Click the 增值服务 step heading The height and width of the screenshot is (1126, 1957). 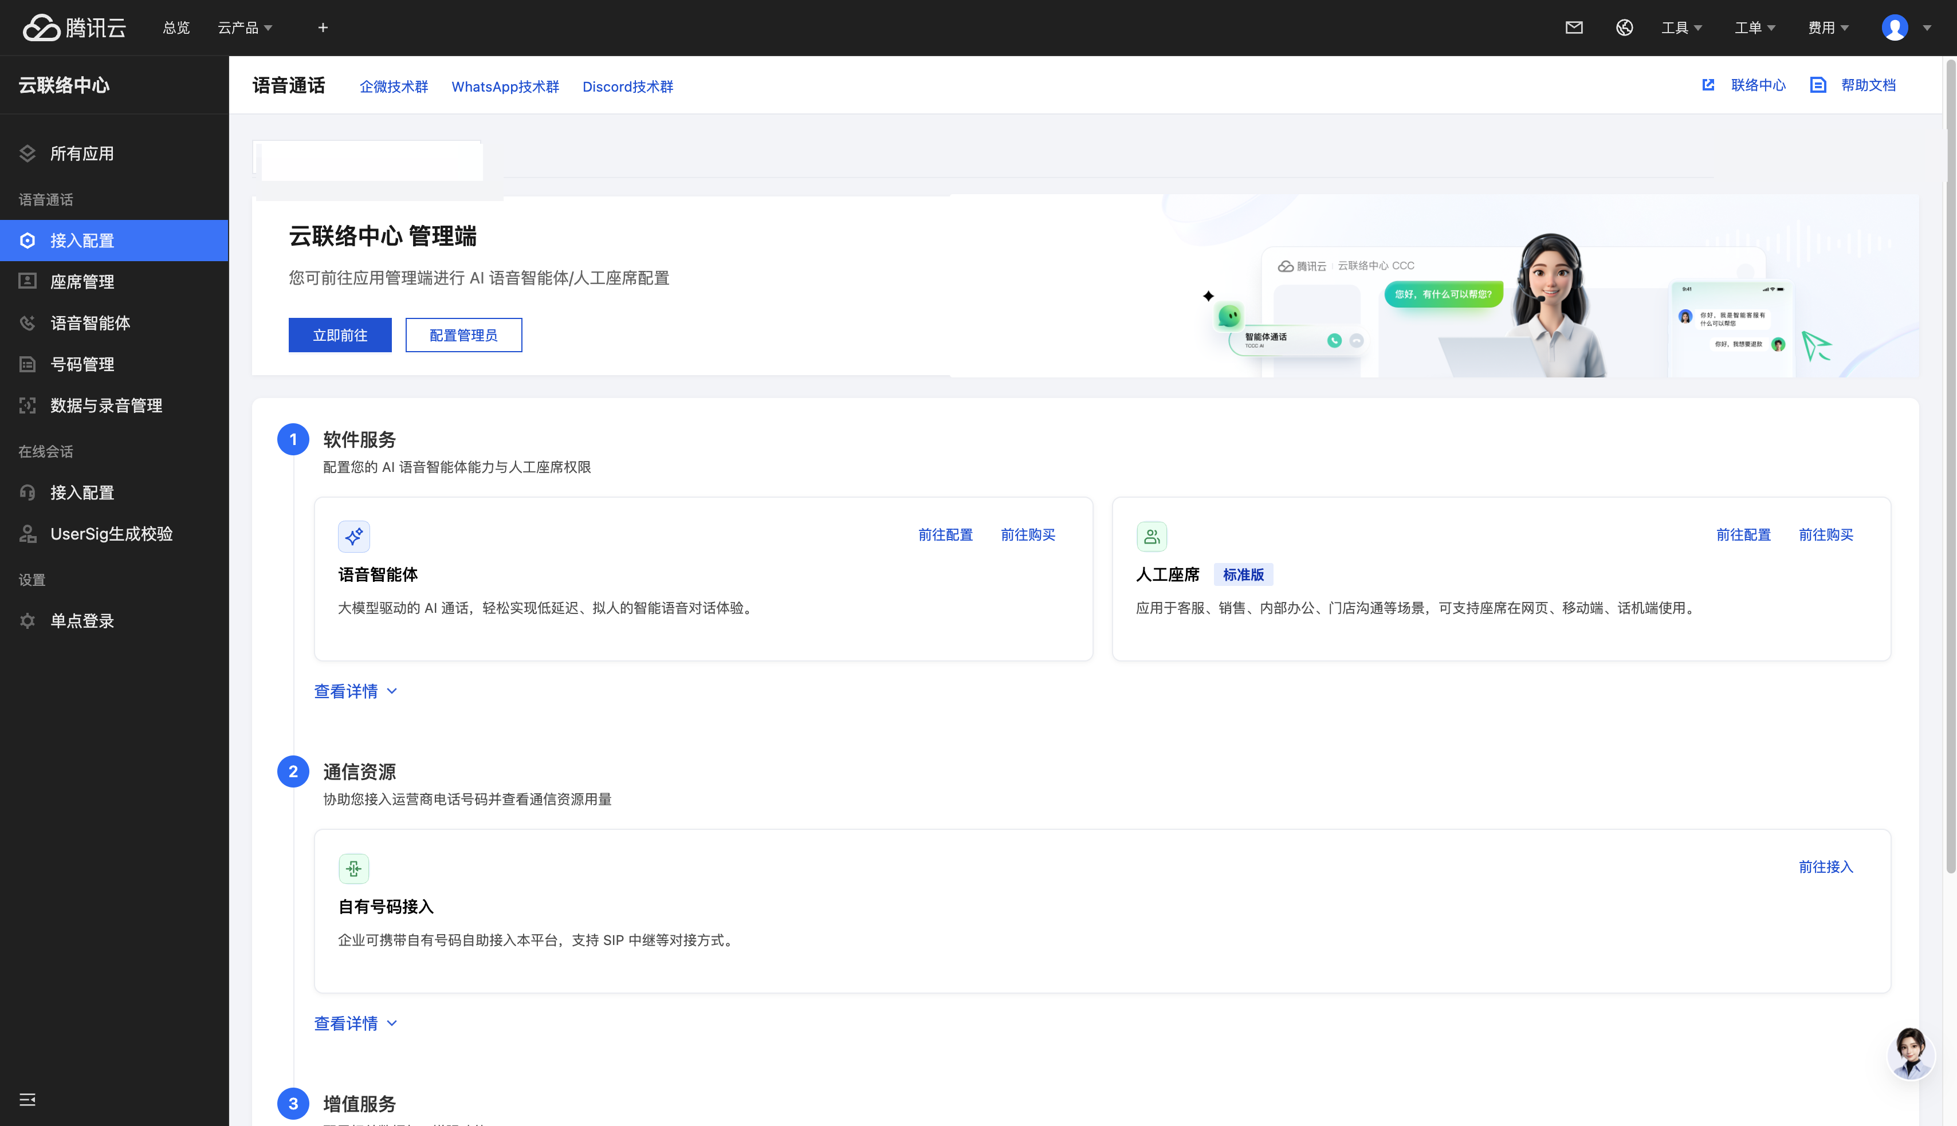(x=359, y=1104)
